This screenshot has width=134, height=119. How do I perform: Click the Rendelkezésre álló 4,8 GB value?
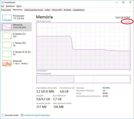(64, 91)
